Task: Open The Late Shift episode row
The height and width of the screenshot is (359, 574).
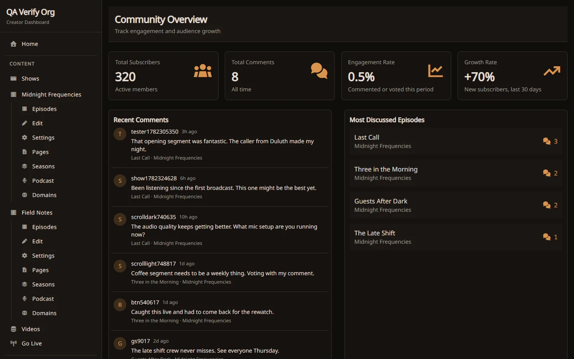Action: pyautogui.click(x=456, y=237)
